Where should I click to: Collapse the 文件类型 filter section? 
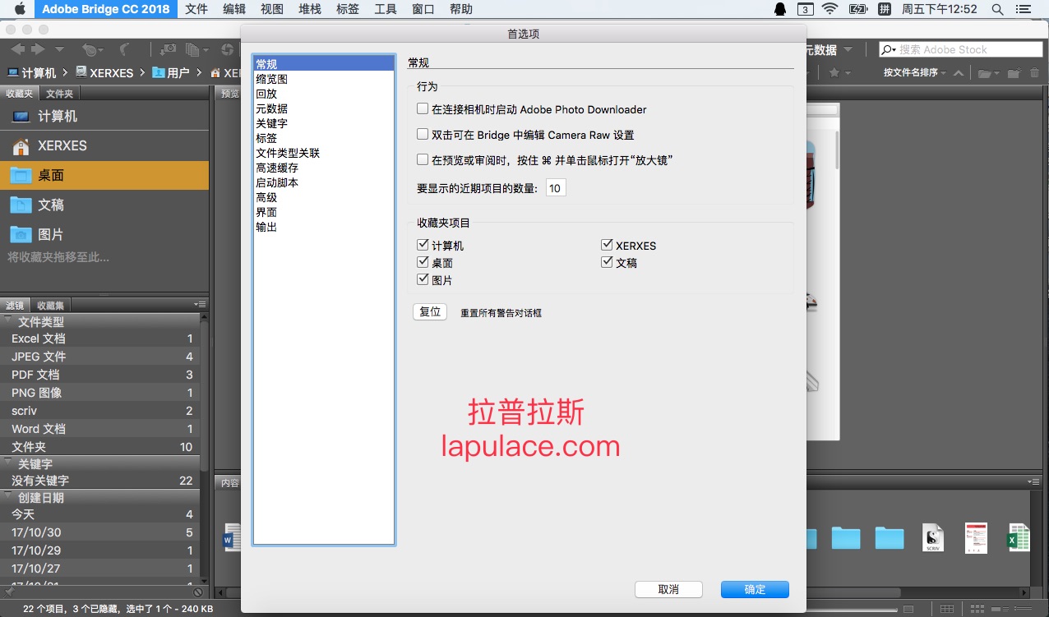pyautogui.click(x=9, y=321)
